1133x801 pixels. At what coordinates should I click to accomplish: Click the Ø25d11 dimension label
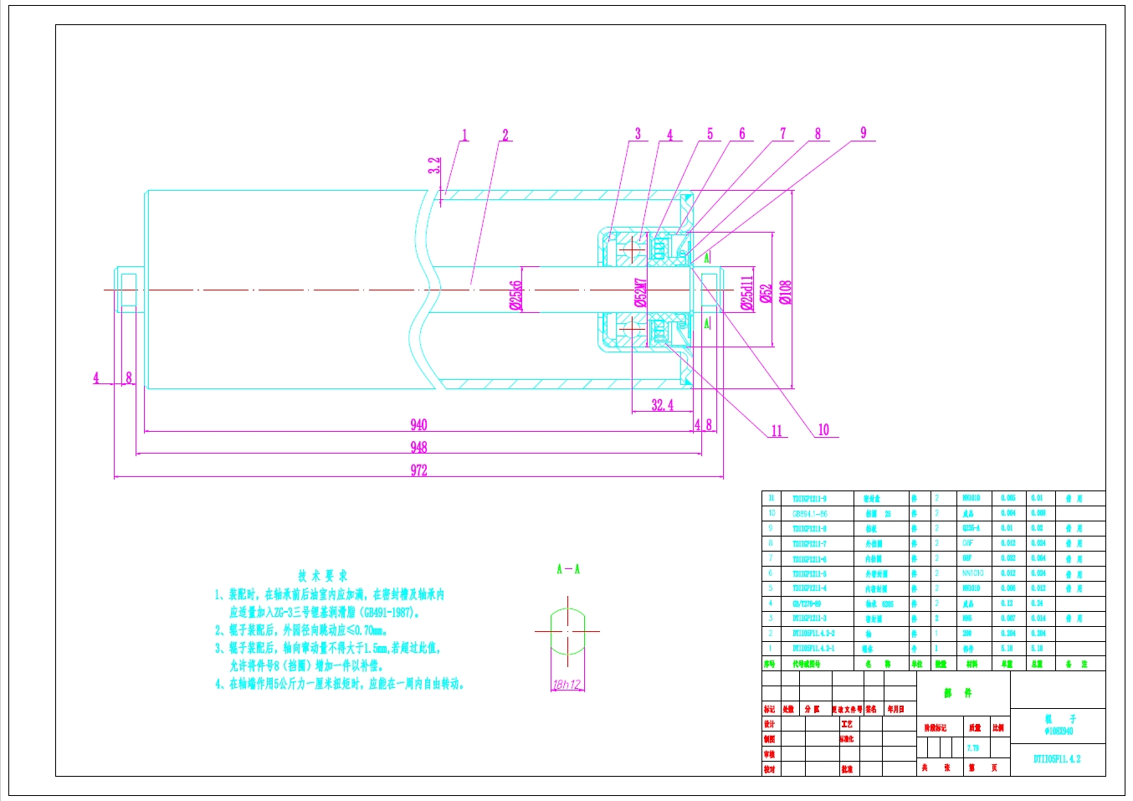(x=746, y=294)
